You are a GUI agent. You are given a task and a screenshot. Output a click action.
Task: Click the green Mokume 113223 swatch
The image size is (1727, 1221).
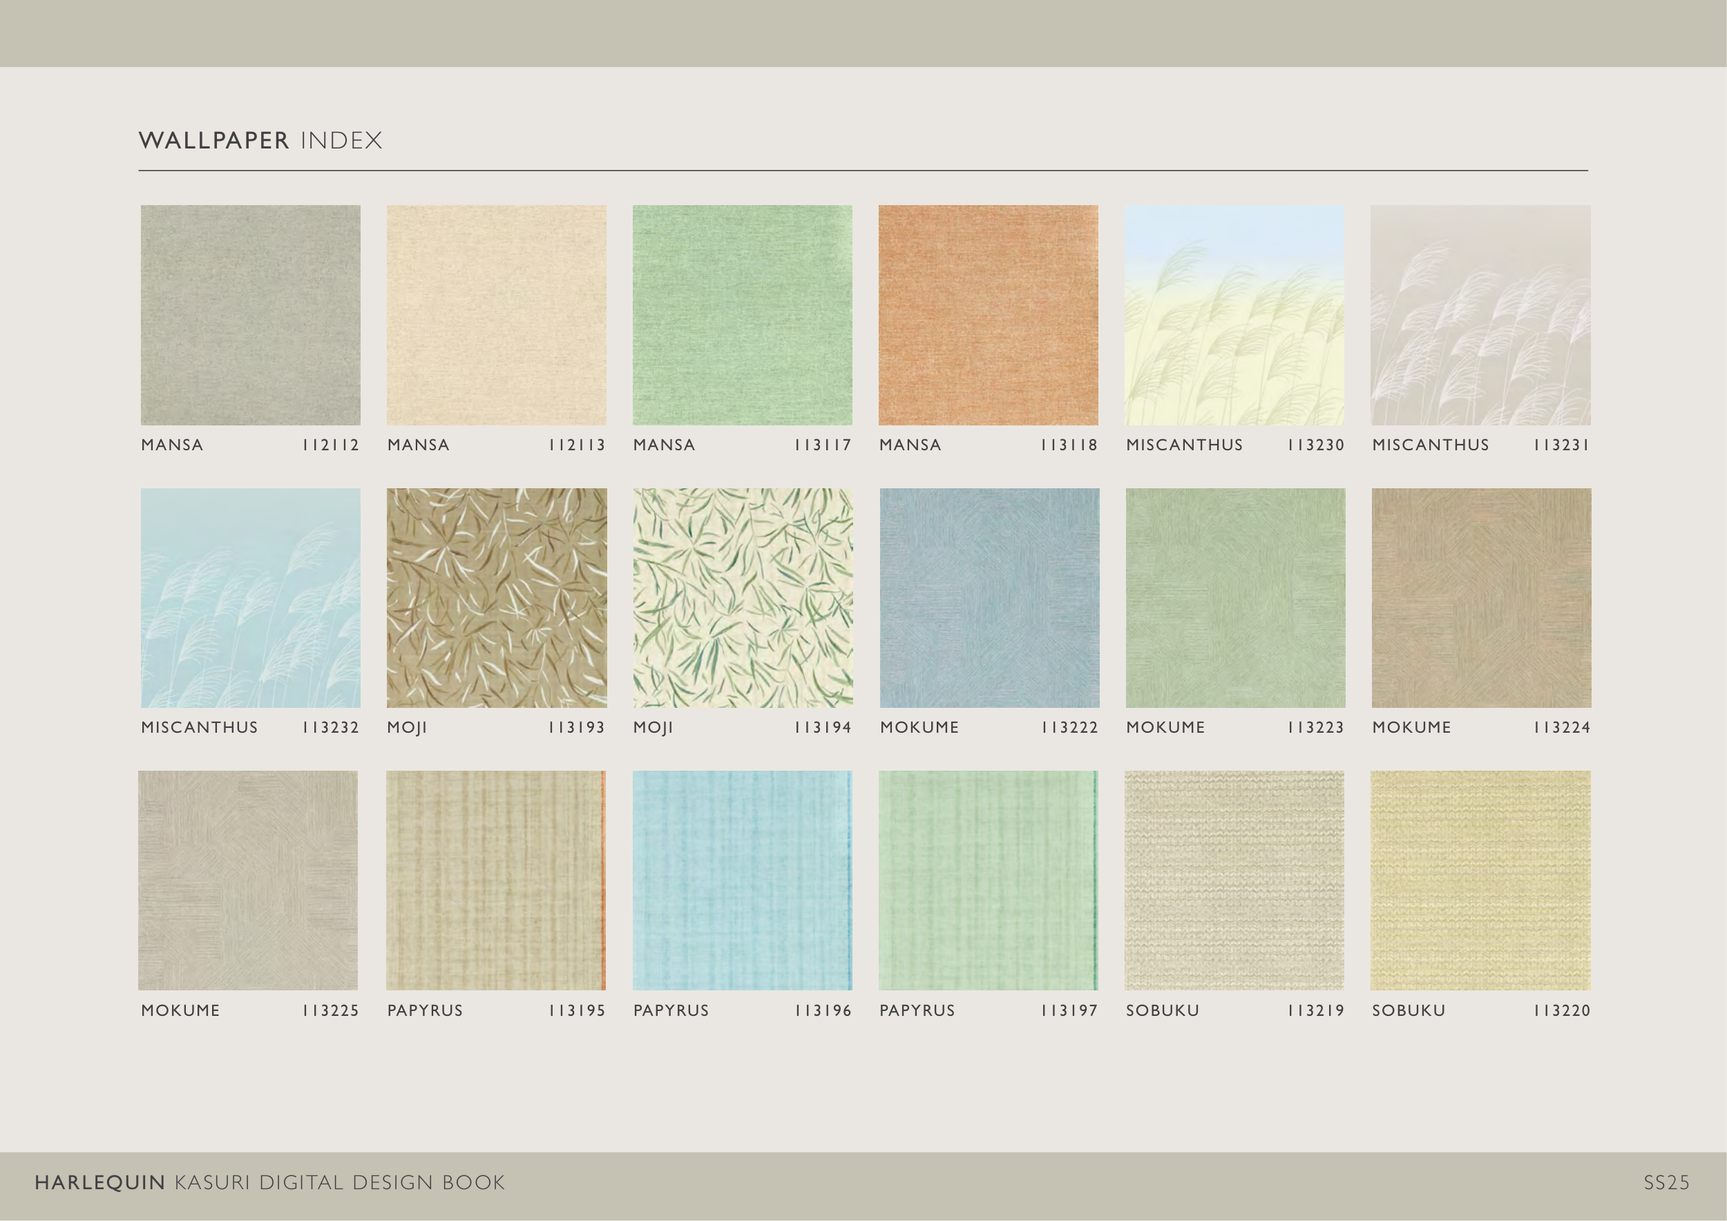[x=1235, y=597]
